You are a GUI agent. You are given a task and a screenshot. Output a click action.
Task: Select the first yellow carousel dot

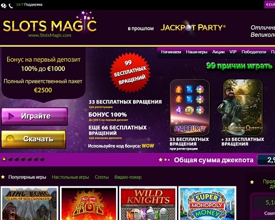[x=4, y=159]
